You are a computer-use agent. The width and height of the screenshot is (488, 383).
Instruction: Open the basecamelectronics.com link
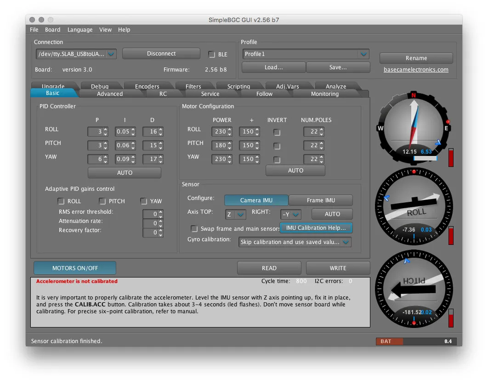(416, 70)
